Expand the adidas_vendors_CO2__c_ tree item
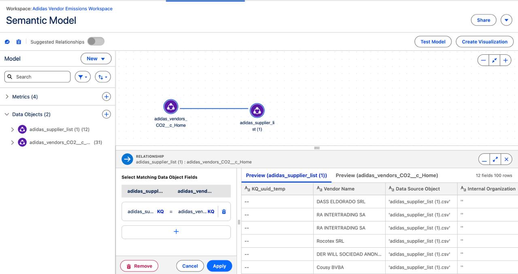518x274 pixels. point(12,143)
